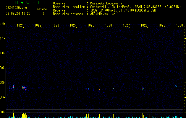Click the meteor label
This screenshot has width=186, height=118.
42,9
